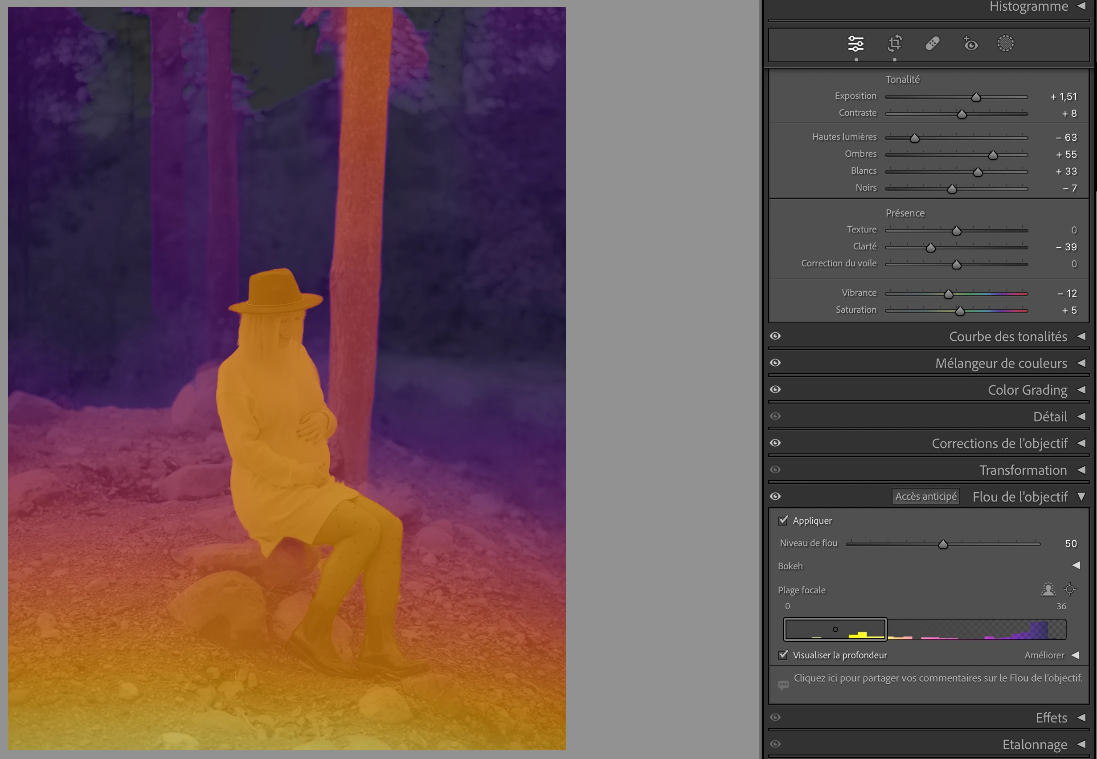The width and height of the screenshot is (1097, 759).
Task: Expand the Améliorer section
Action: coord(1076,655)
